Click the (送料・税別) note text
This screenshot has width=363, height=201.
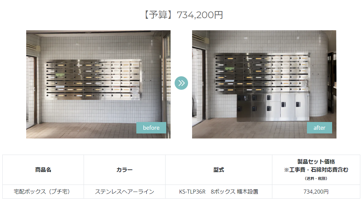(x=316, y=178)
